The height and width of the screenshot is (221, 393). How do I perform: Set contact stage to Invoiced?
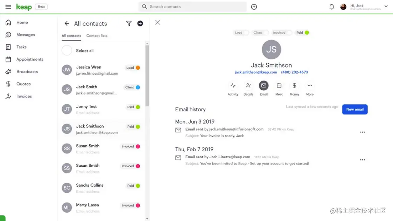click(x=282, y=33)
